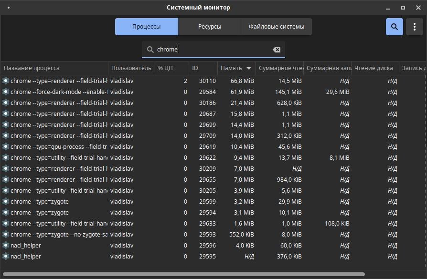Viewport: 427px width, 279px height.
Task: Click gear icon of process 29633
Action: pyautogui.click(x=5, y=223)
